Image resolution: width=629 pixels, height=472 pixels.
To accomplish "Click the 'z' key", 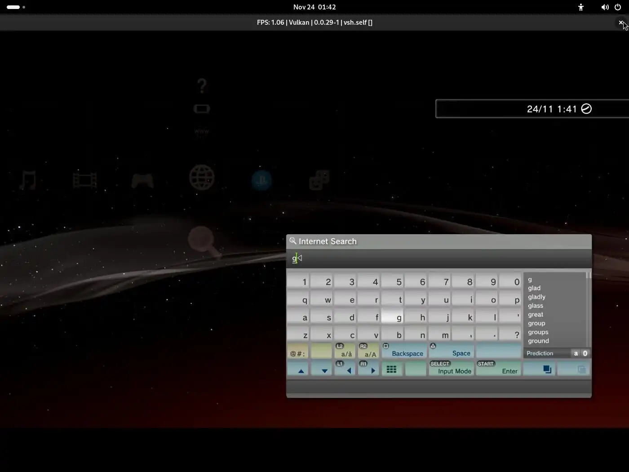I will 297,334.
